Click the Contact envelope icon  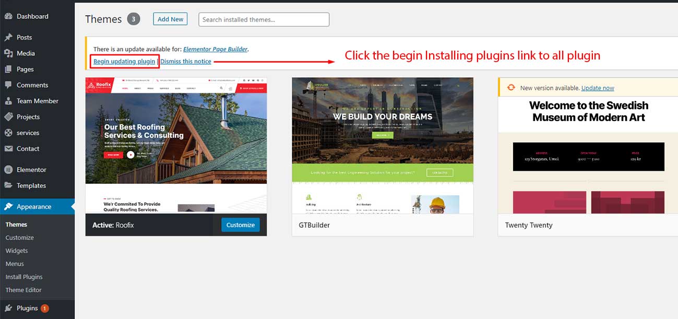8,149
